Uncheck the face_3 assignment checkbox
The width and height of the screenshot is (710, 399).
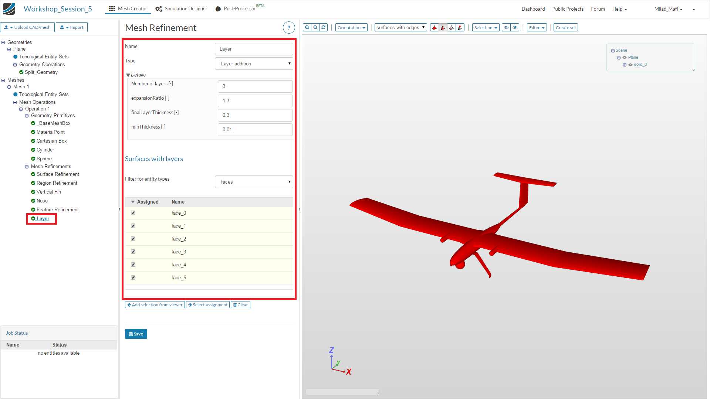point(133,252)
